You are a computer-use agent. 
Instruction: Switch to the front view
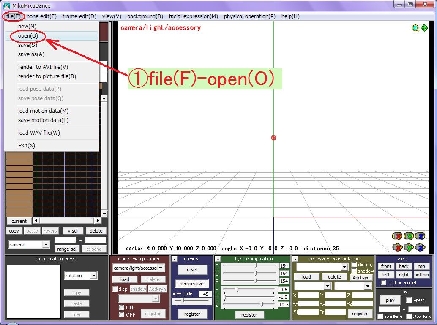[386, 266]
